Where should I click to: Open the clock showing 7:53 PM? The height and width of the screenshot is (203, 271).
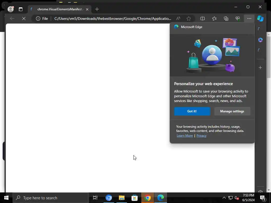(x=249, y=198)
